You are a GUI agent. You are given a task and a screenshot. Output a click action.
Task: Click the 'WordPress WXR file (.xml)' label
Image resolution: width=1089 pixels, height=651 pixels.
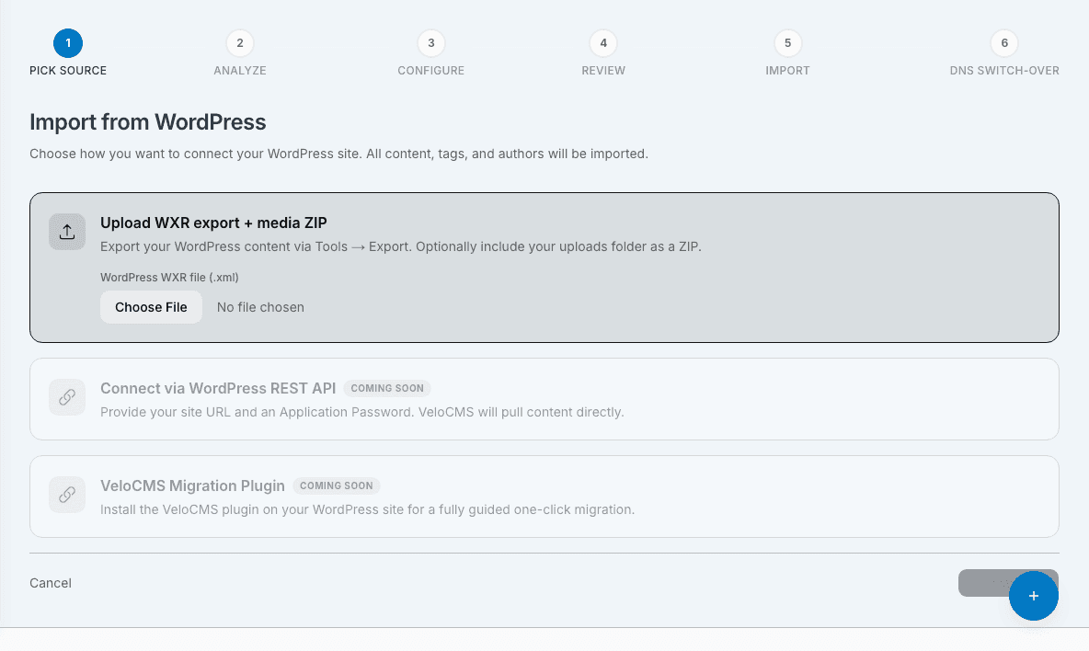(x=169, y=277)
